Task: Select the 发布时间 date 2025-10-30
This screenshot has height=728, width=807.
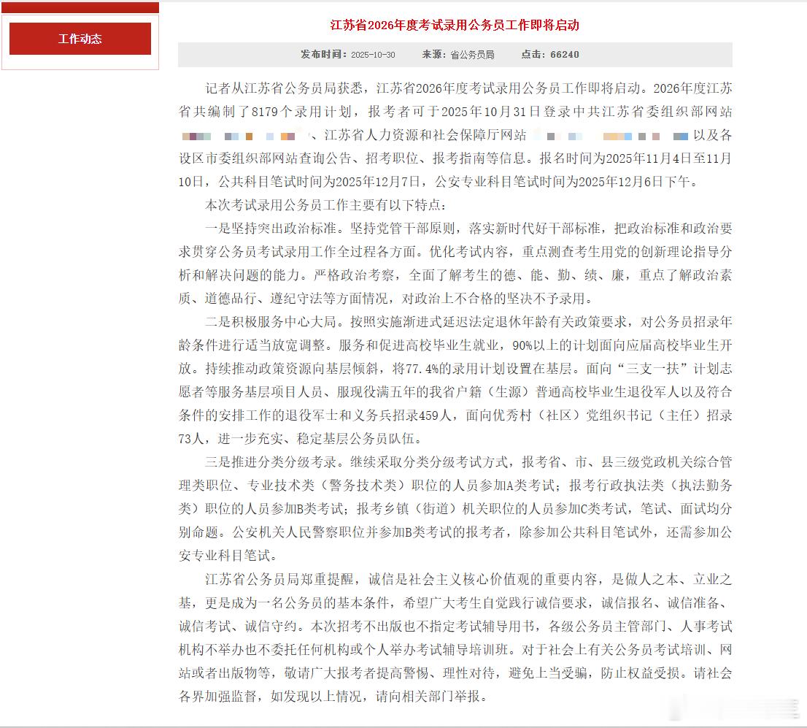Action: tap(374, 54)
